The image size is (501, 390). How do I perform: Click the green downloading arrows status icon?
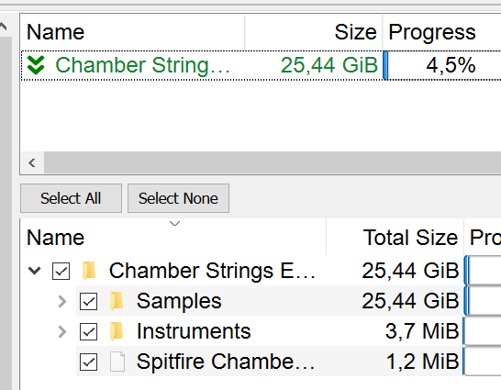tap(36, 65)
